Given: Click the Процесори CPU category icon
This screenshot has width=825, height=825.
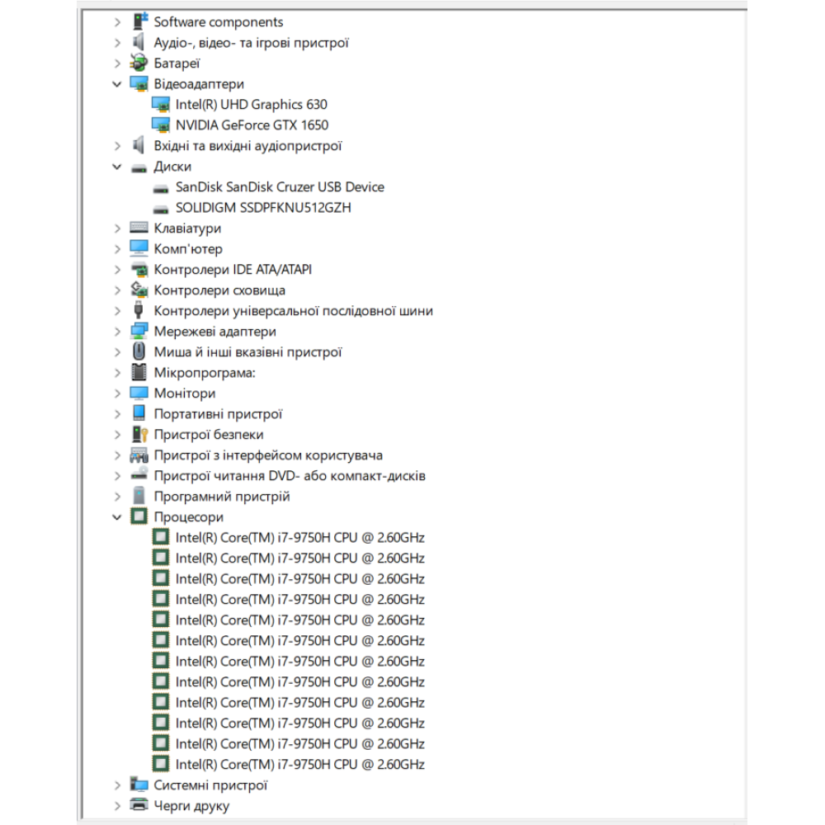Looking at the screenshot, I should 139,516.
